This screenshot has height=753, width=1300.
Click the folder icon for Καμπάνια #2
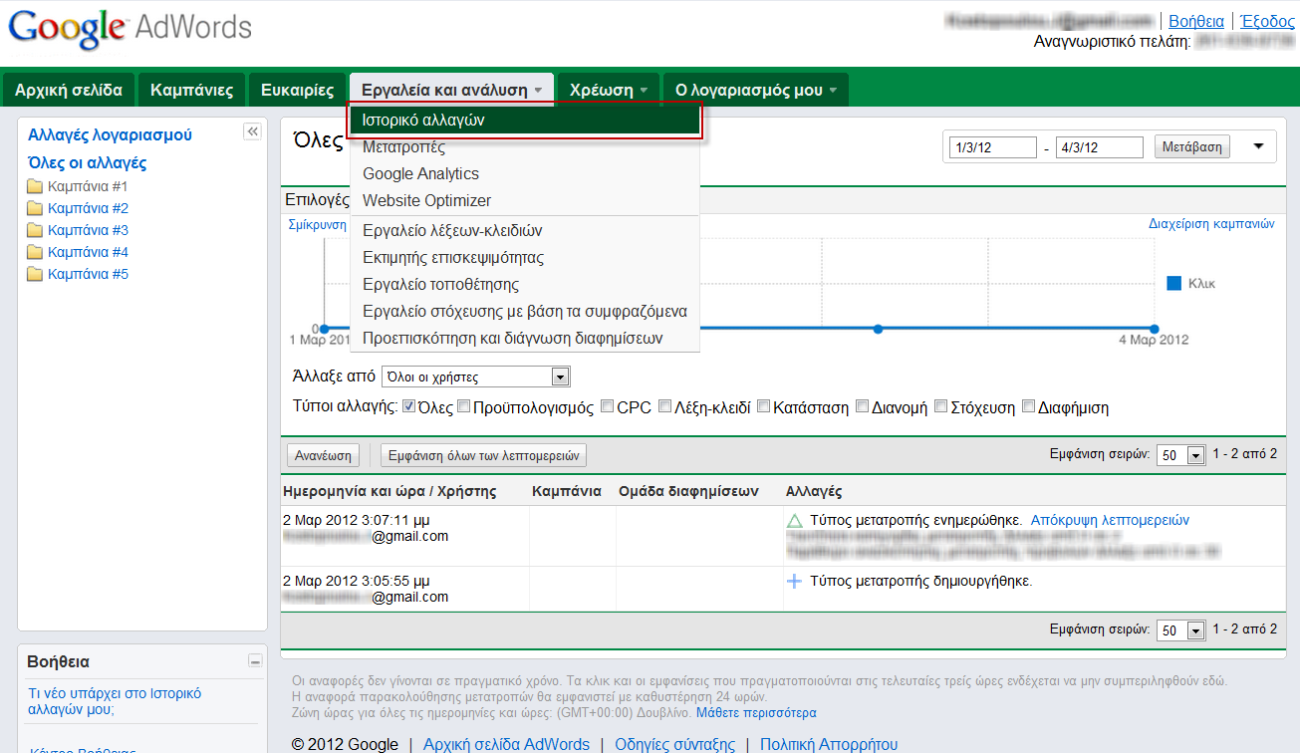[35, 208]
